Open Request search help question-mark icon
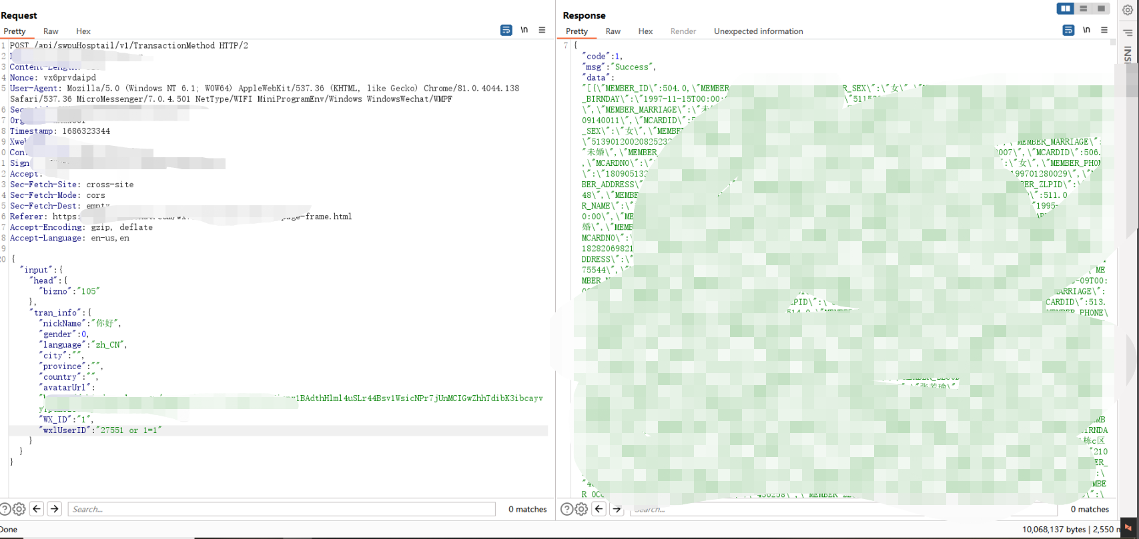 5,509
